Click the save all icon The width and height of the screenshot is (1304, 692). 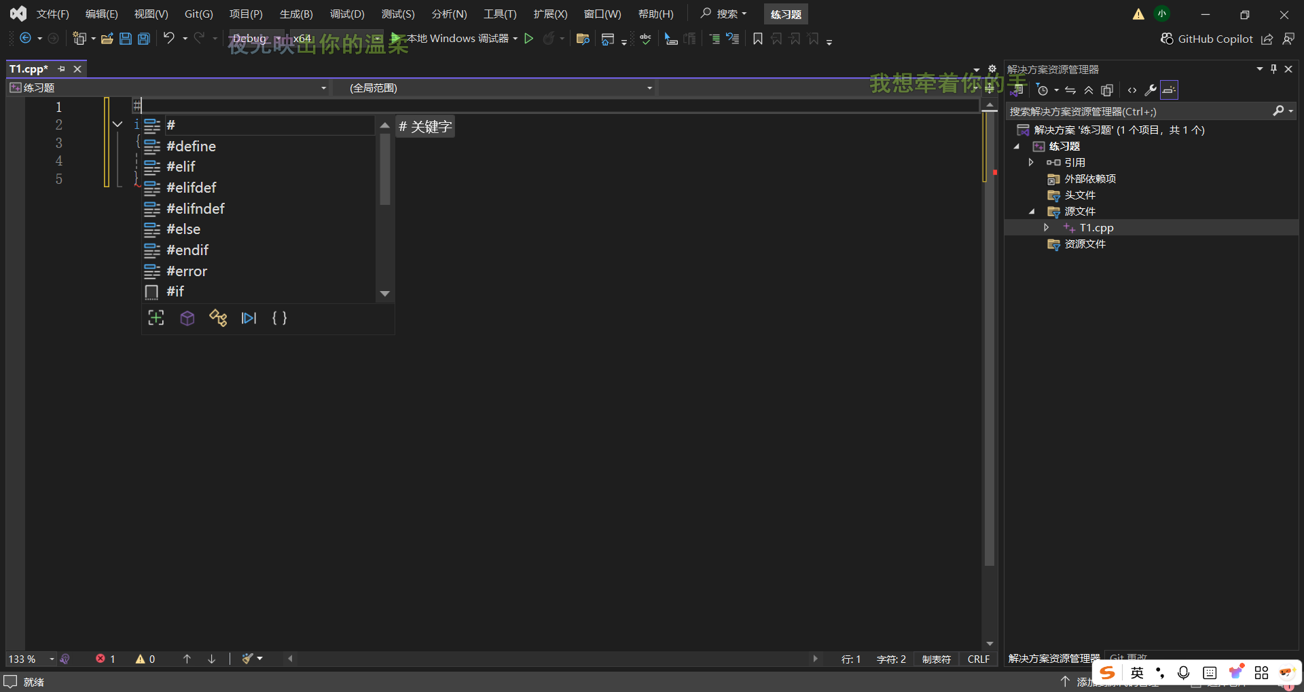(144, 39)
